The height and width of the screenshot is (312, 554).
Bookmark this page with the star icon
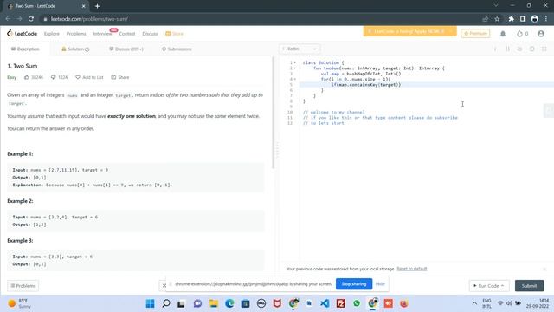pyautogui.click(x=497, y=19)
